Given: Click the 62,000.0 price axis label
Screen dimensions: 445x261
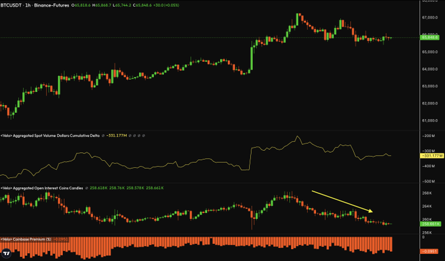Looking at the screenshot, I should tap(430, 104).
